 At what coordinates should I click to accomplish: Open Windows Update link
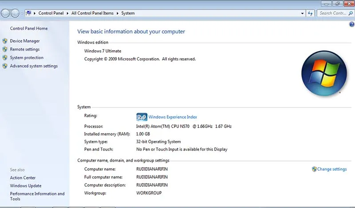pos(26,186)
